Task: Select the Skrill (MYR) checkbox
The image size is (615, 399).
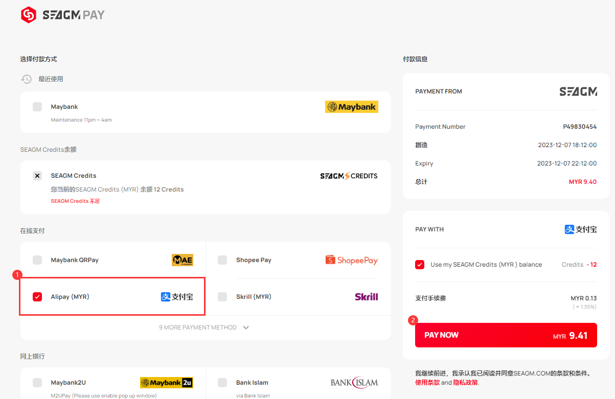Action: (x=222, y=297)
